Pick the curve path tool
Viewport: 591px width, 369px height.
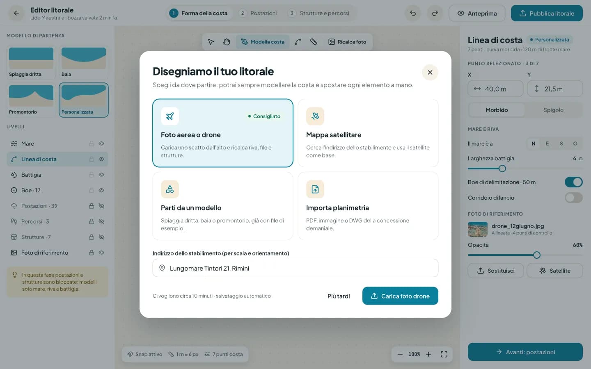tap(298, 42)
